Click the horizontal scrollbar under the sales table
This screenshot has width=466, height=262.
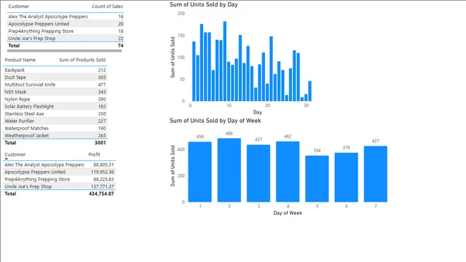pos(64,51)
